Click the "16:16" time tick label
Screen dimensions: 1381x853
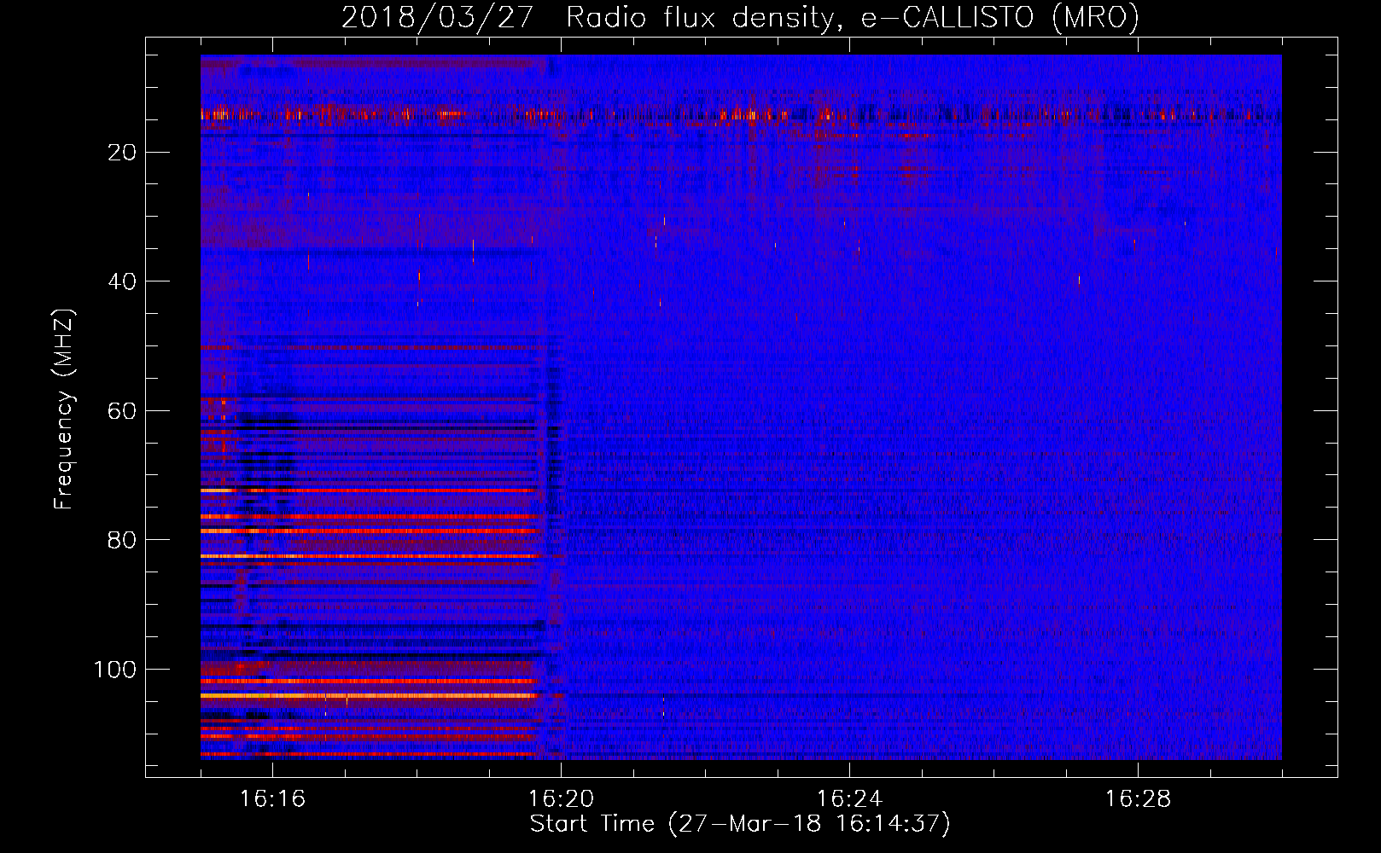tap(272, 799)
